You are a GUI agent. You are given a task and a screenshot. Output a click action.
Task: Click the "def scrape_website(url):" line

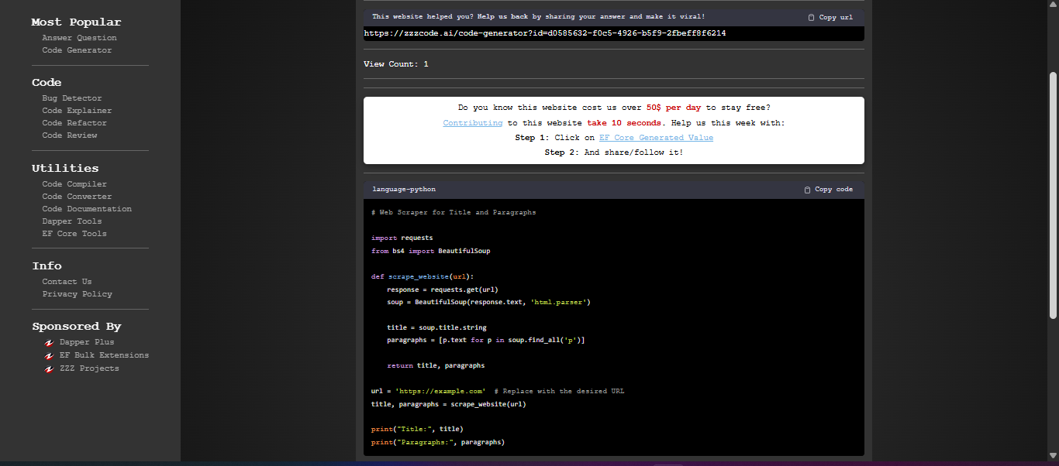423,276
